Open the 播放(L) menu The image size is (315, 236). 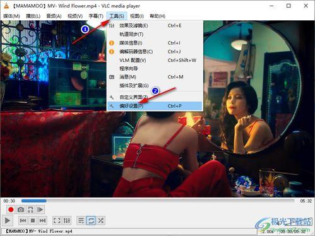(33, 16)
